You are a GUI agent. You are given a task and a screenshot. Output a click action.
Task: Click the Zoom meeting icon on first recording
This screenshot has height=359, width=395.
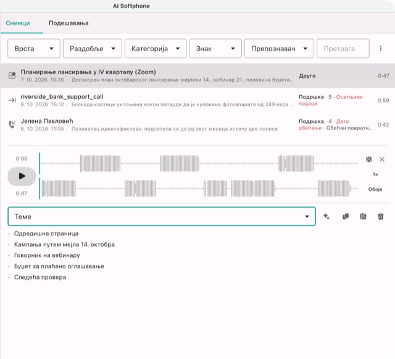[12, 75]
